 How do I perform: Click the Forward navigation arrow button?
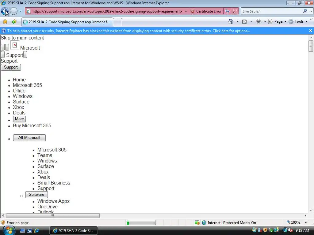[x=13, y=11]
